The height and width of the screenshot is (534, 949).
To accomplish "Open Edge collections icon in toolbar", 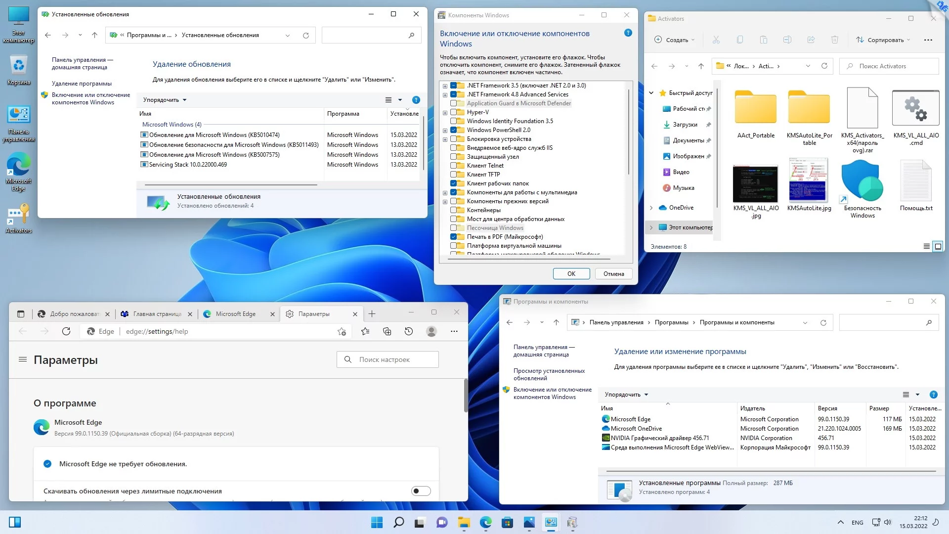I will (x=387, y=331).
